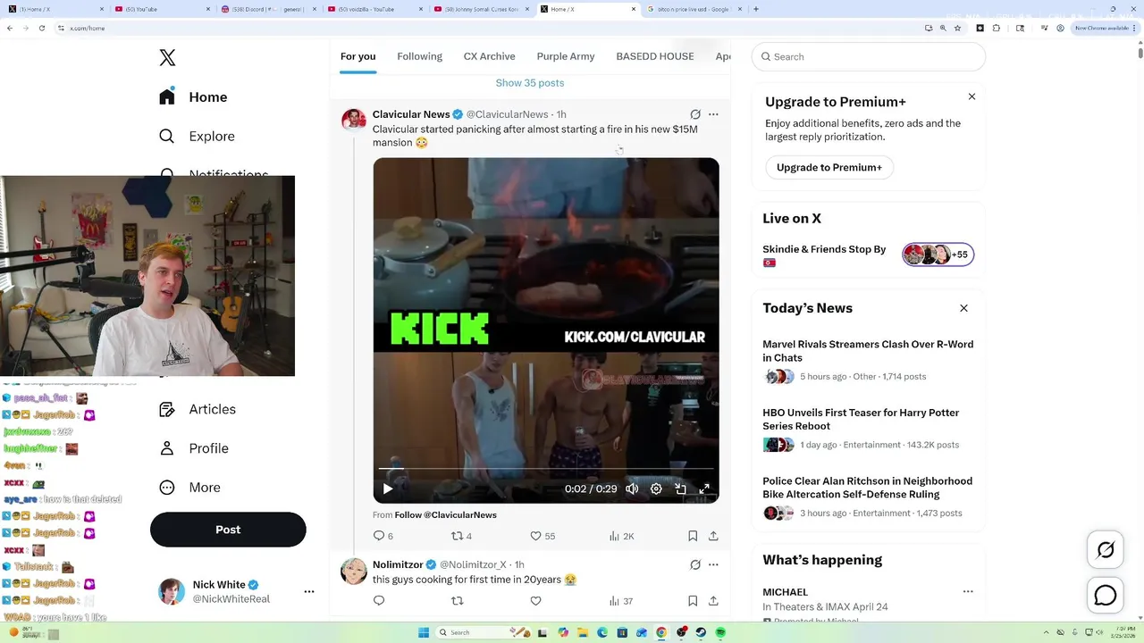The image size is (1144, 643).
Task: Open more options on Nolimitzor post
Action: tap(713, 564)
